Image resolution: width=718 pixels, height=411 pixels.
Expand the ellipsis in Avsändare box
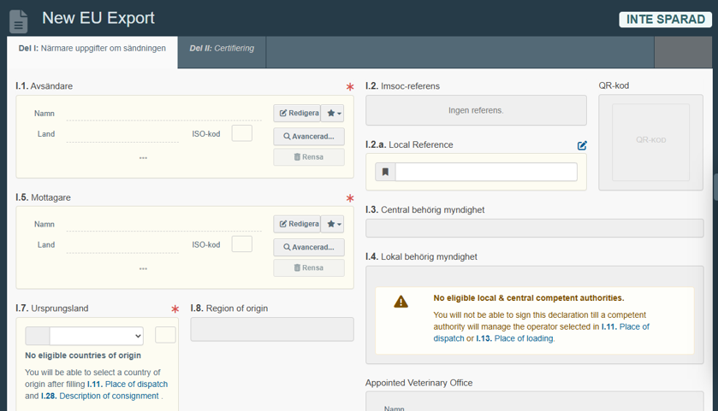pos(143,158)
